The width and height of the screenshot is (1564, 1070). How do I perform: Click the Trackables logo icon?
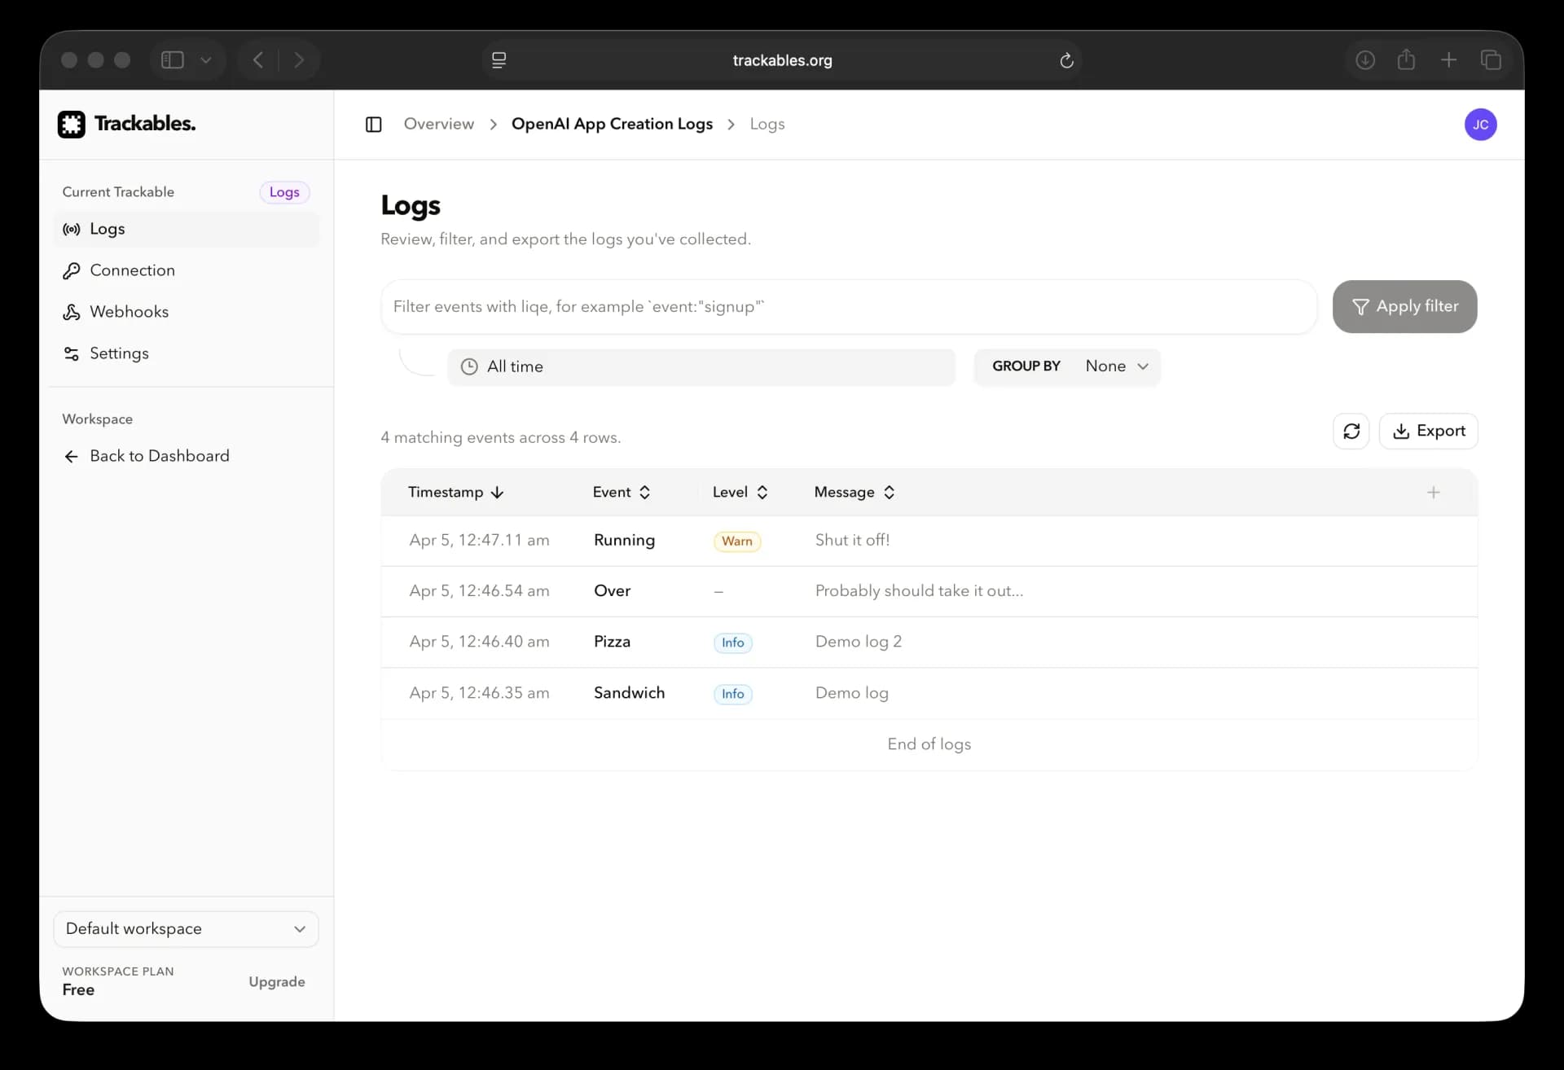click(72, 124)
